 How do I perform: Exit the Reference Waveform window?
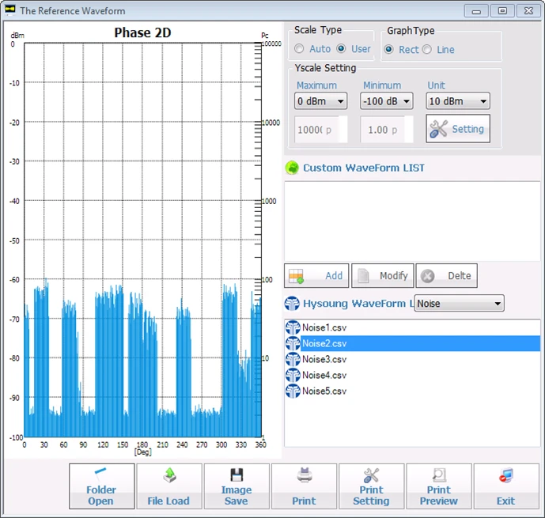(x=506, y=486)
